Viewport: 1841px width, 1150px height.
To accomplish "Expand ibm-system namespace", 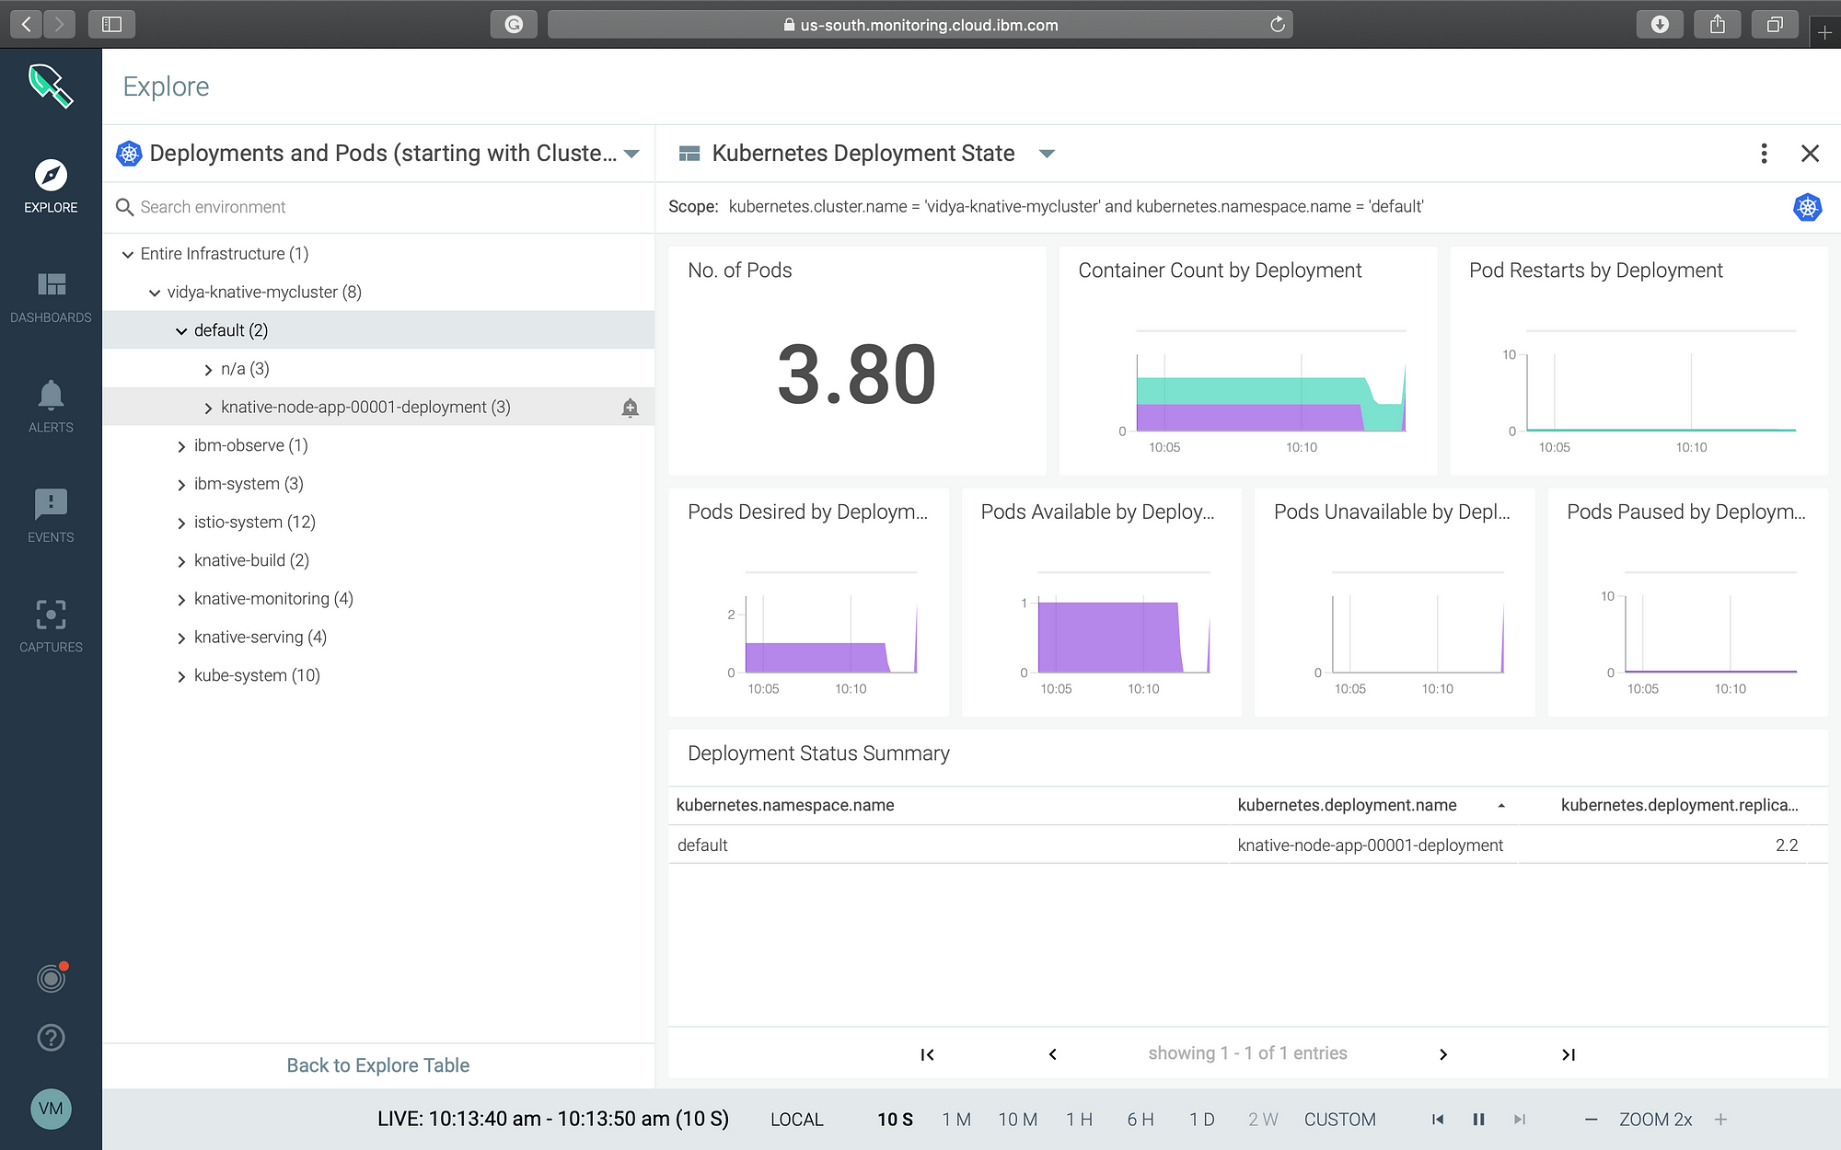I will (x=181, y=485).
